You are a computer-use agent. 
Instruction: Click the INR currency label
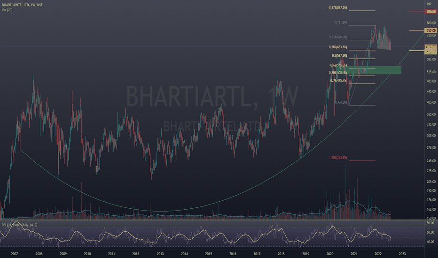(x=429, y=4)
